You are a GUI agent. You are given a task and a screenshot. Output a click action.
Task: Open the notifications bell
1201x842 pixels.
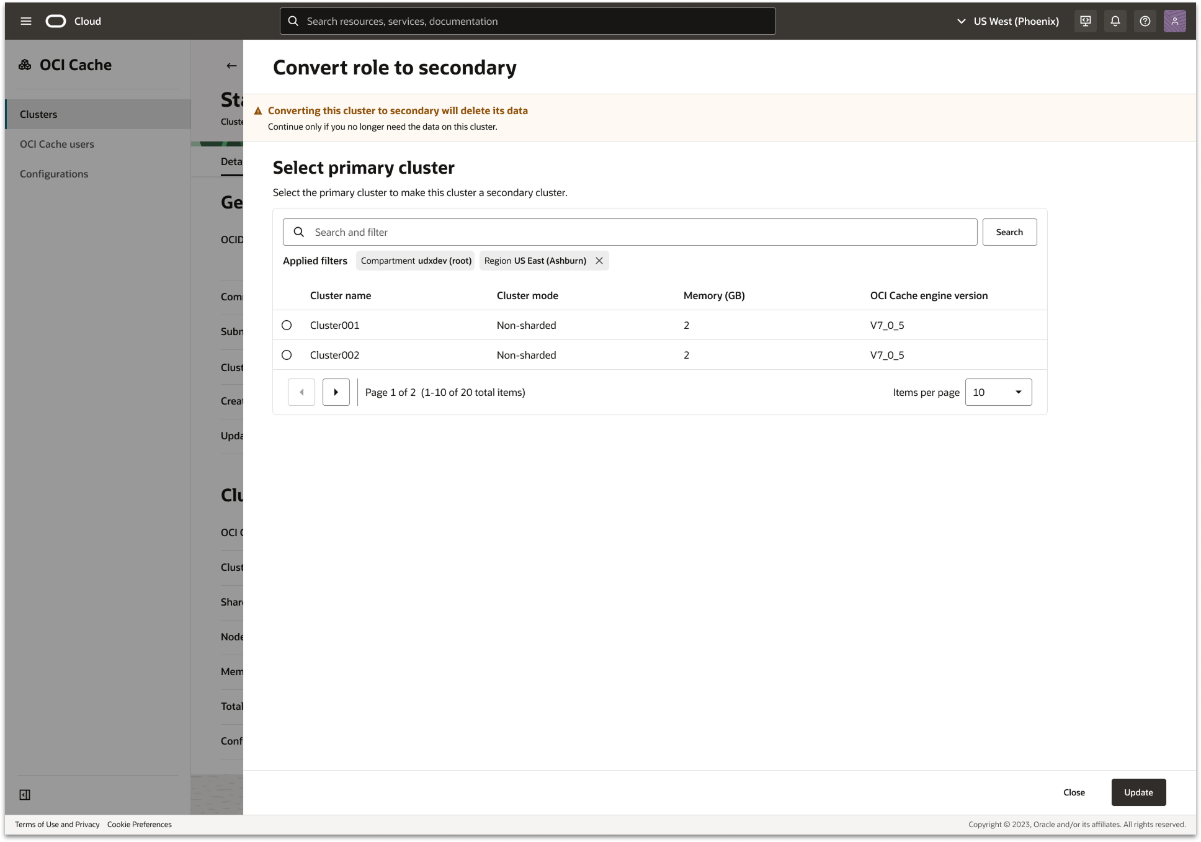click(1115, 21)
